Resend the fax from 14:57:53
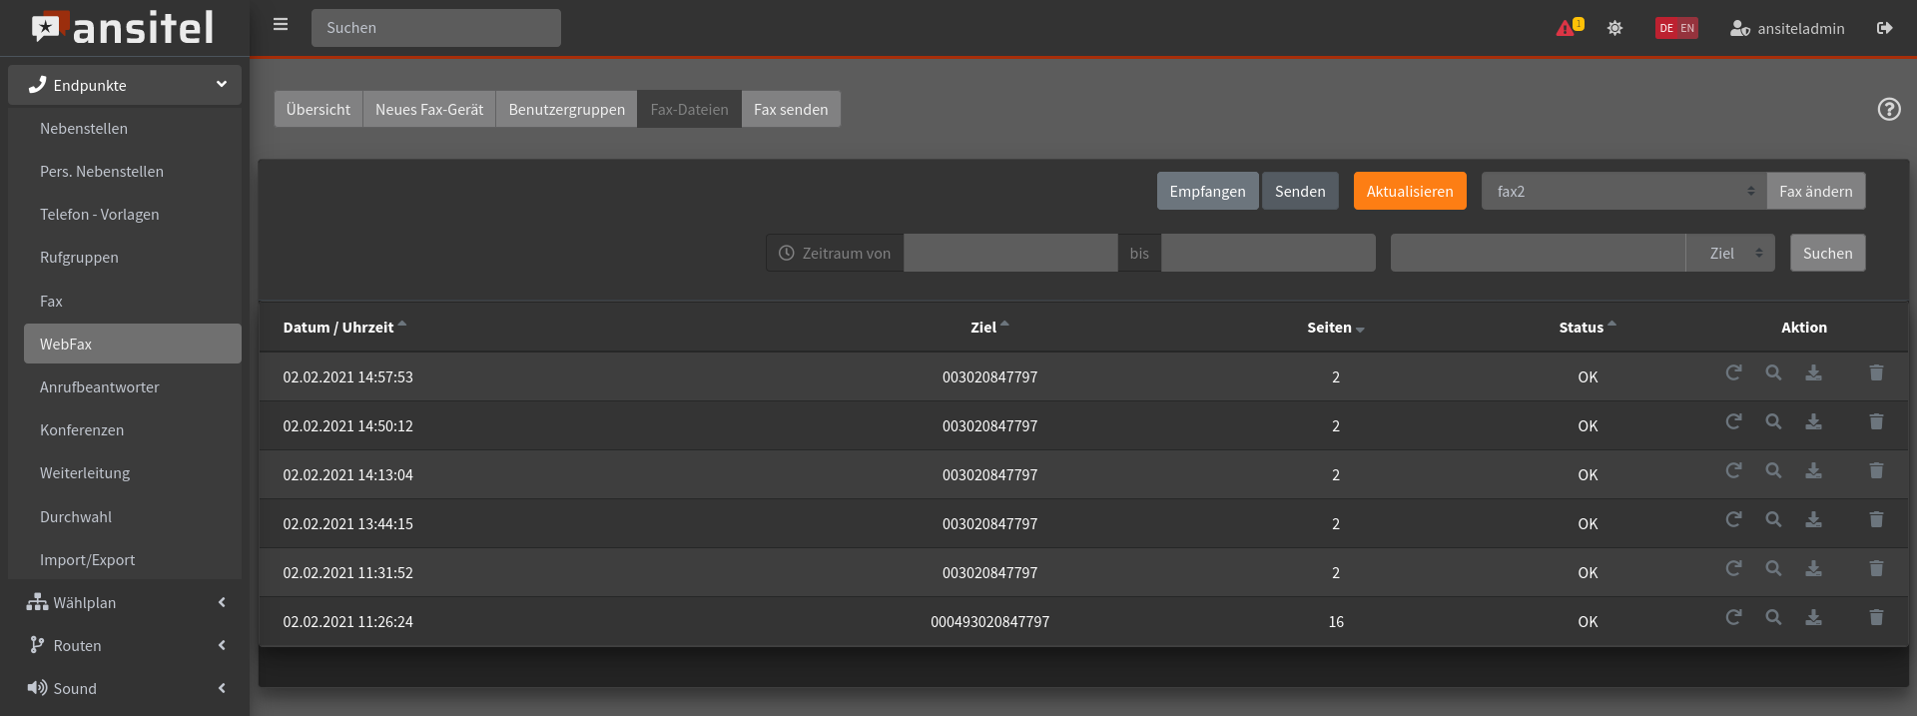The image size is (1917, 716). (1733, 372)
